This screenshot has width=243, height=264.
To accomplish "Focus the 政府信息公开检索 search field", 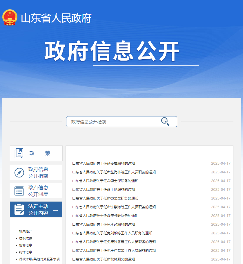I will pyautogui.click(x=113, y=122).
